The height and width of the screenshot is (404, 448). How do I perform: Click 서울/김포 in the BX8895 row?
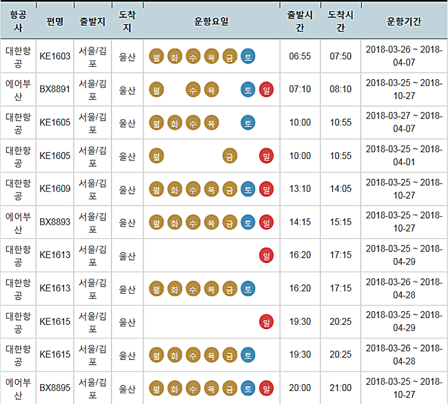click(x=92, y=388)
